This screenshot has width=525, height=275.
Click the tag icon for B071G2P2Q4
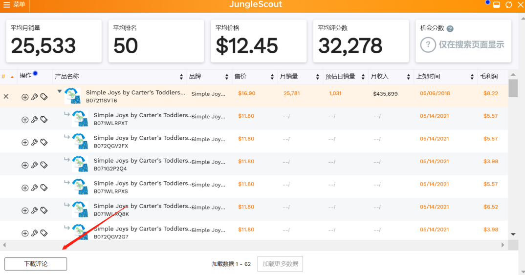[x=44, y=165]
